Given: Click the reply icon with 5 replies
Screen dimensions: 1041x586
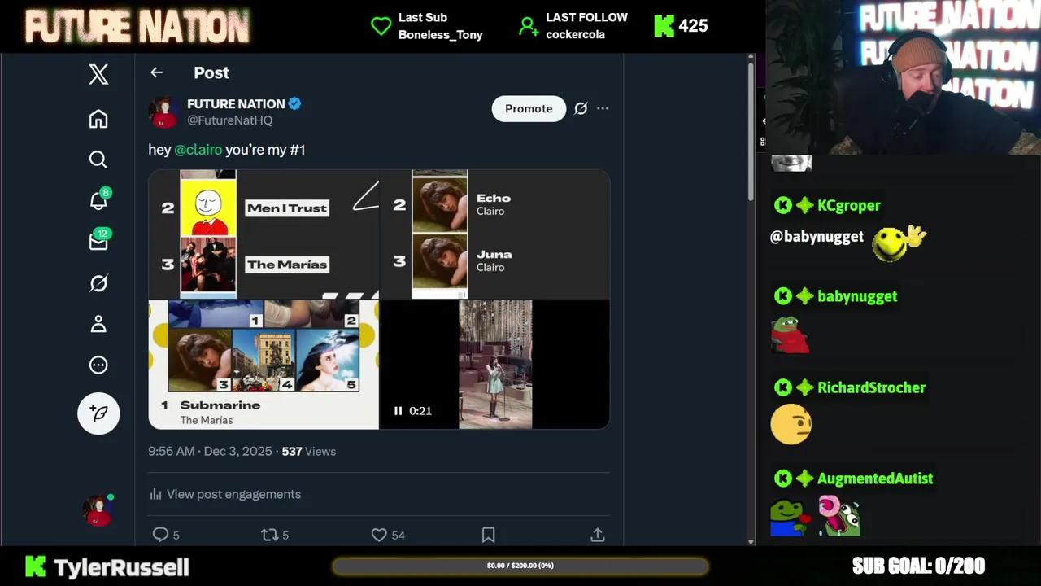Looking at the screenshot, I should pyautogui.click(x=161, y=535).
